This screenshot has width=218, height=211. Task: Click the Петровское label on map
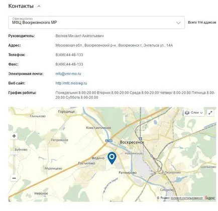[x=60, y=140]
